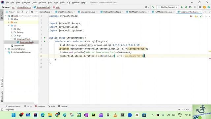
Task: Open Search Everywhere magnifier
Action: click(200, 7)
